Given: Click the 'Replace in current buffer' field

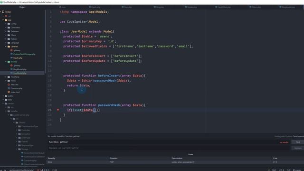Looking at the screenshot, I should pos(169,148).
